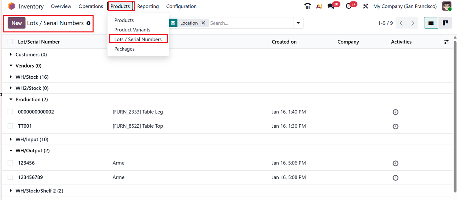This screenshot has height=200, width=457.
Task: Tick the checkbox for lot 123456789
Action: click(x=11, y=177)
